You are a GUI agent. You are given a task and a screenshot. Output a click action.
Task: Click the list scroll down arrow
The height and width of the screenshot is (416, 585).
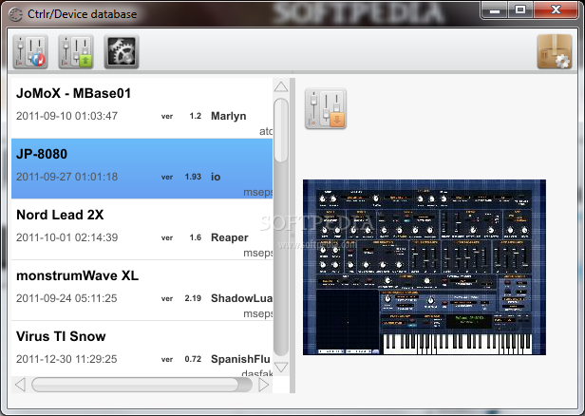(281, 368)
